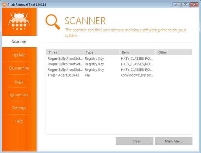This screenshot has width=201, height=153.
Task: Open the Scanner tab in the sidebar
Action: pyautogui.click(x=19, y=41)
